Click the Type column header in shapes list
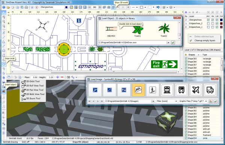The image size is (225, 145). (x=205, y=55)
